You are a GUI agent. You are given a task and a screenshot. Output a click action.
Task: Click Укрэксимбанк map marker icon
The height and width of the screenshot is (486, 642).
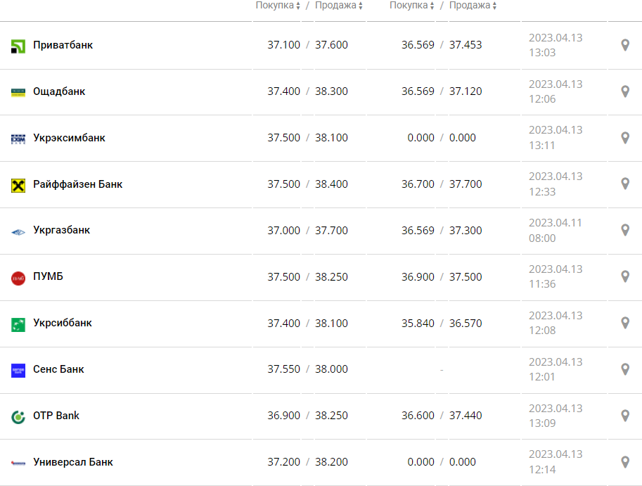click(624, 138)
